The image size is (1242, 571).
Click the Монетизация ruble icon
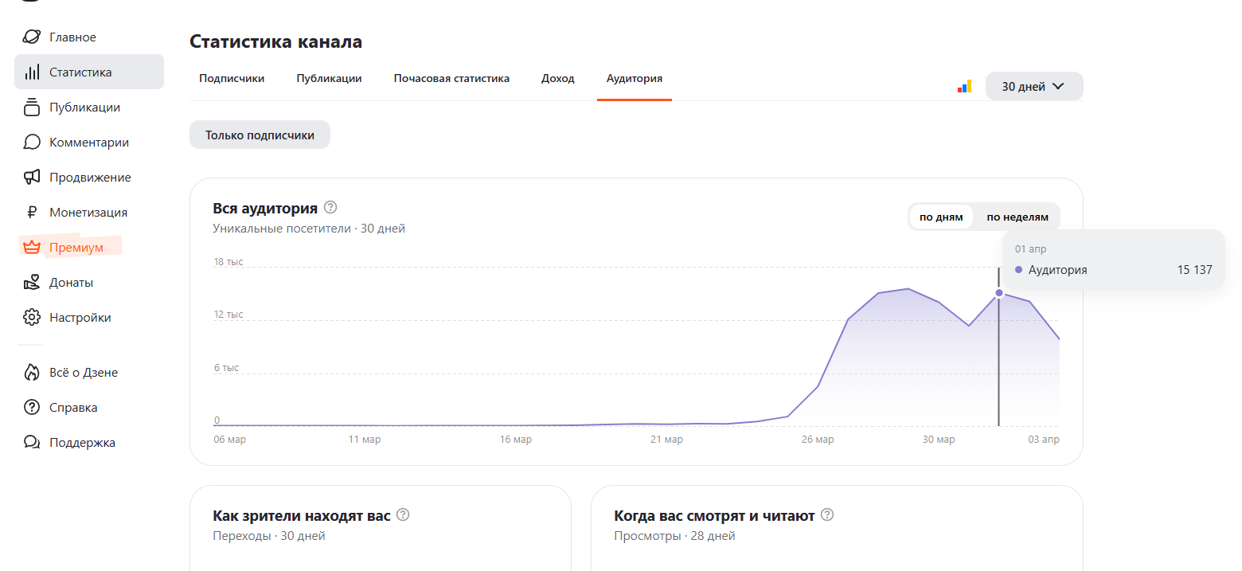(x=32, y=212)
